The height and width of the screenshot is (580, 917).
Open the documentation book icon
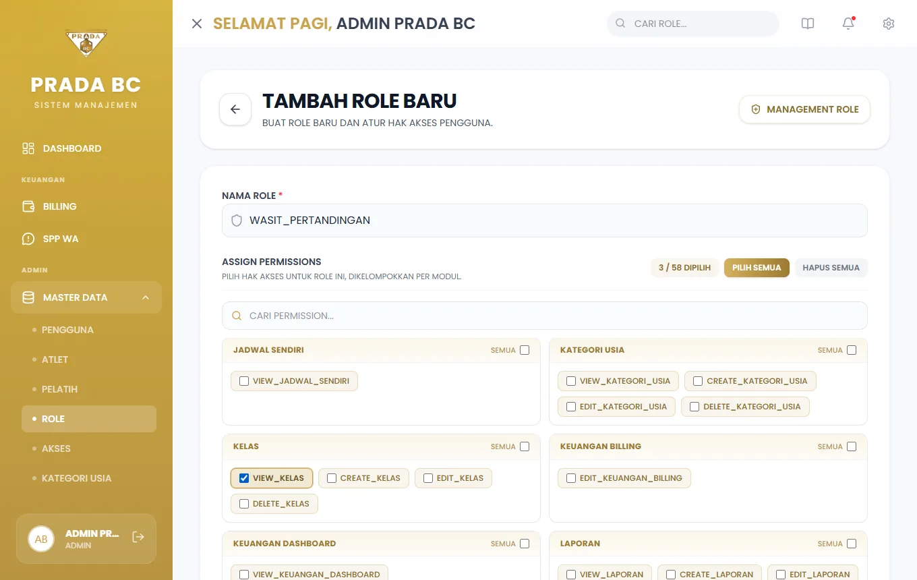(808, 24)
